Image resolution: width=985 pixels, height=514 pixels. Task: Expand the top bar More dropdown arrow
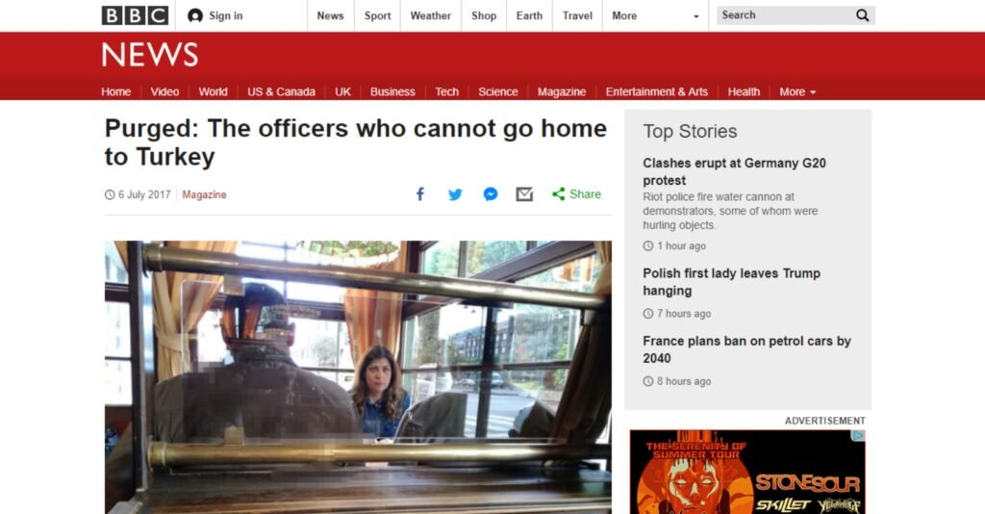pos(696,16)
